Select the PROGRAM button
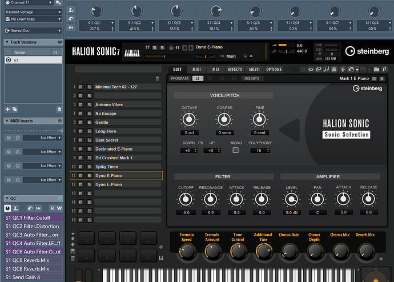 point(180,79)
